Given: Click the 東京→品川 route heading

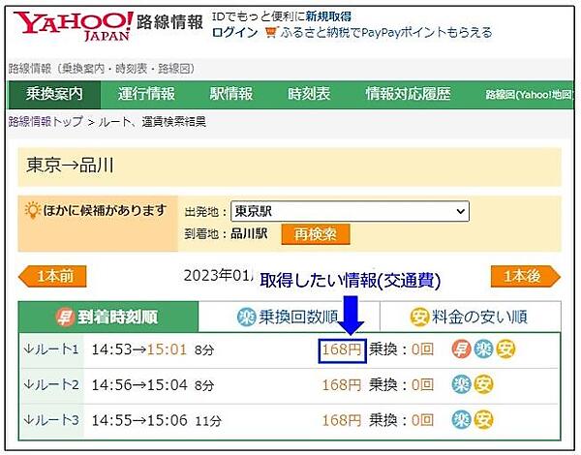Looking at the screenshot, I should tap(70, 165).
